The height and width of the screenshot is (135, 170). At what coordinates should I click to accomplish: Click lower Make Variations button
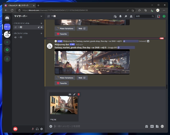pos(65,78)
